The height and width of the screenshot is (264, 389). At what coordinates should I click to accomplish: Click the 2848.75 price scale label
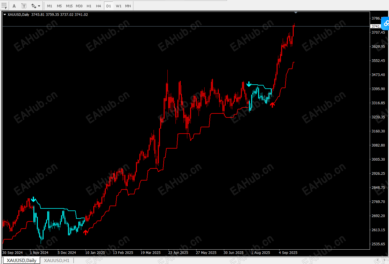pyautogui.click(x=378, y=187)
